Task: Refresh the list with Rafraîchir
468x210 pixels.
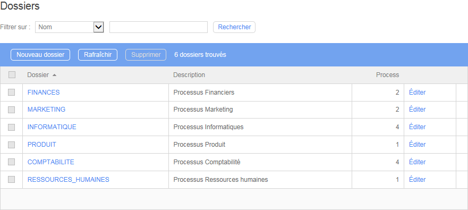Action: (98, 55)
